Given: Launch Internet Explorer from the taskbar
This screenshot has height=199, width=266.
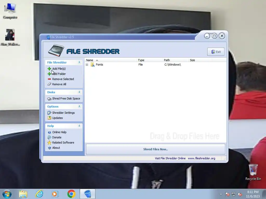Looking at the screenshot, I should tap(39, 194).
